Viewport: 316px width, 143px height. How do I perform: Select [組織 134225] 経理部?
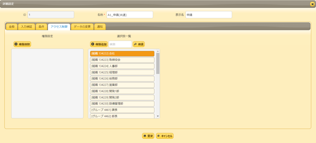click(122, 72)
